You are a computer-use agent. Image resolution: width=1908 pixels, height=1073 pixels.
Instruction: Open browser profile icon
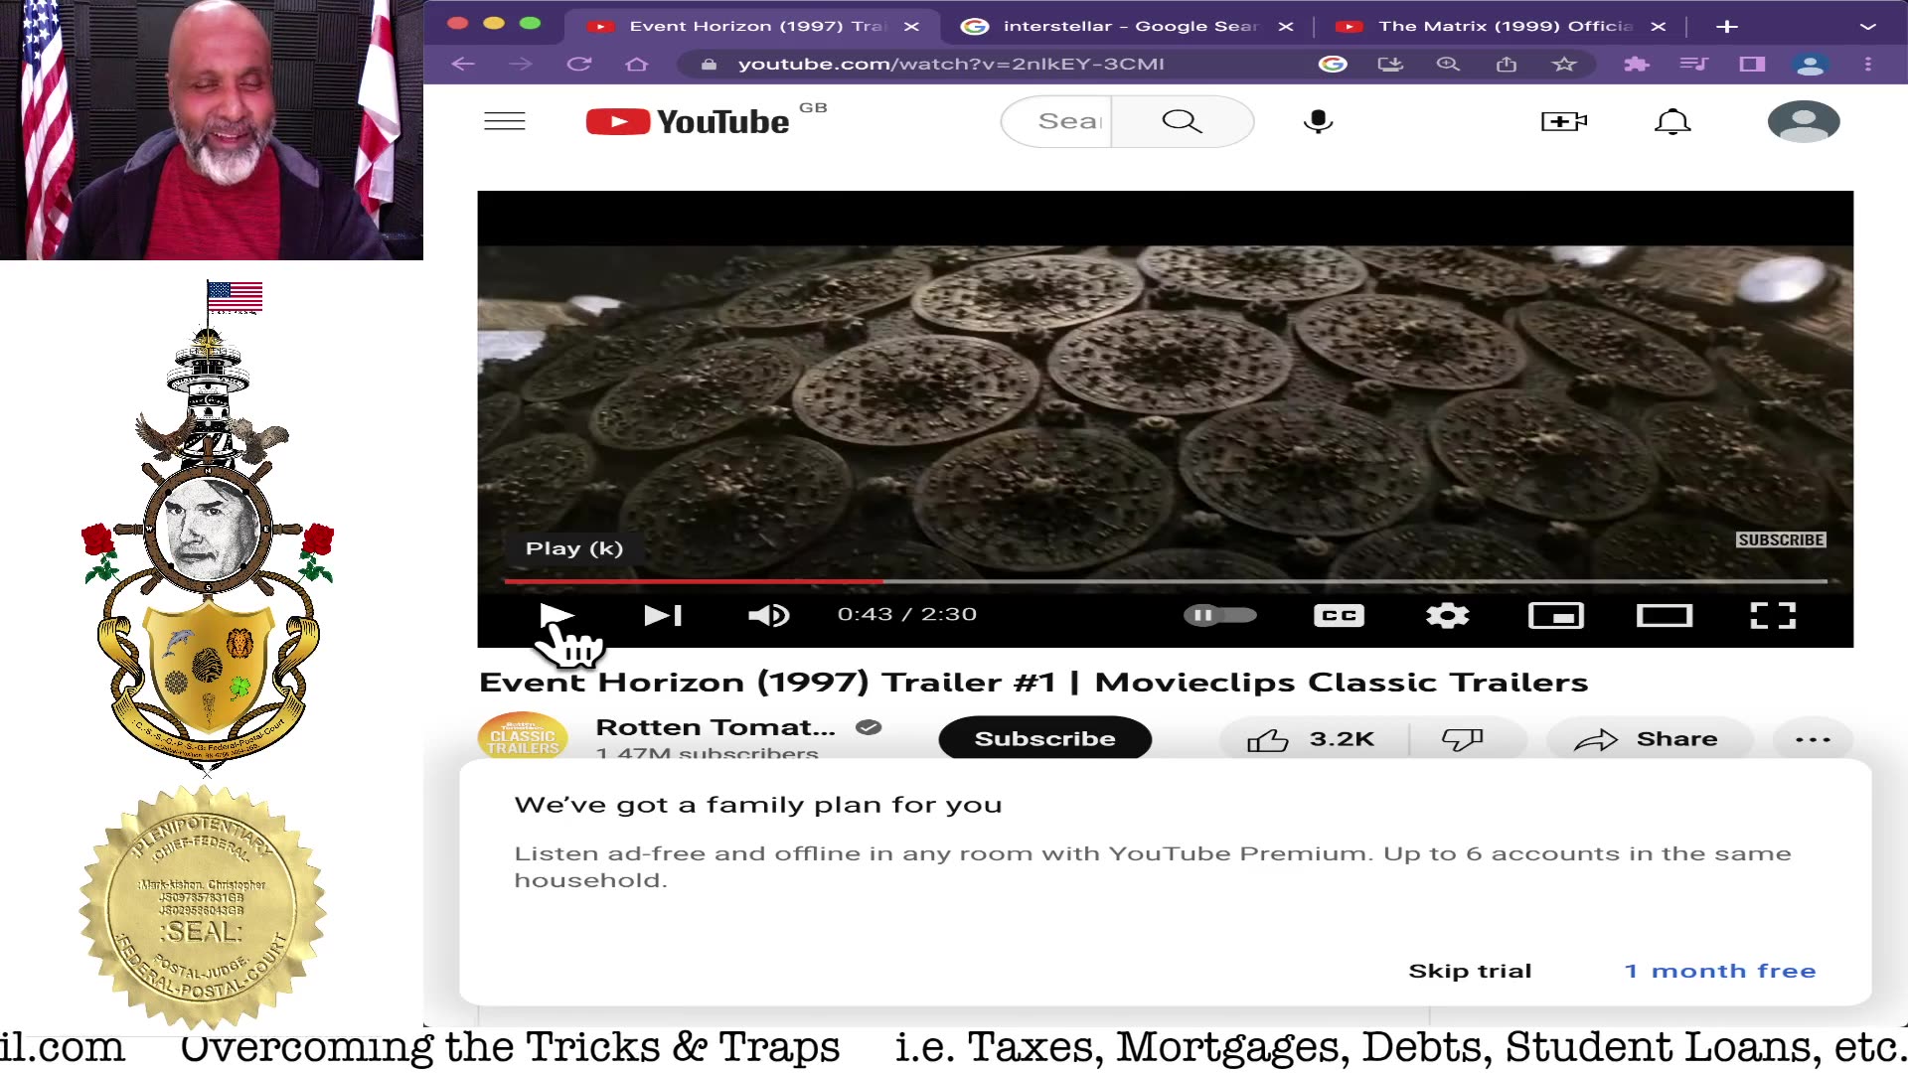pos(1810,65)
